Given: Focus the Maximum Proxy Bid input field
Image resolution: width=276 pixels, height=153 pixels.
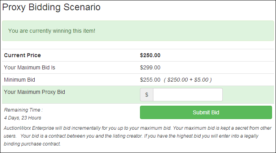Looking at the screenshot, I should click(x=188, y=95).
